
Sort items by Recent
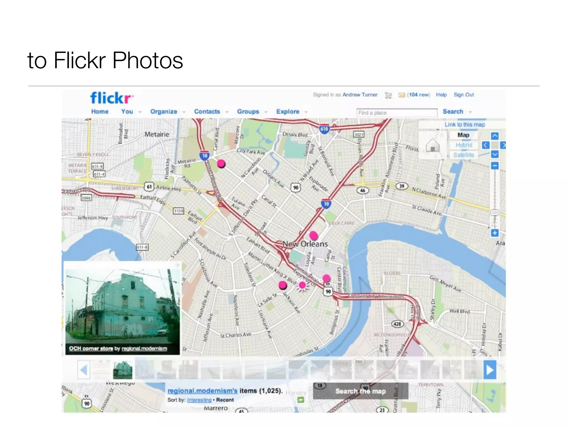point(225,400)
